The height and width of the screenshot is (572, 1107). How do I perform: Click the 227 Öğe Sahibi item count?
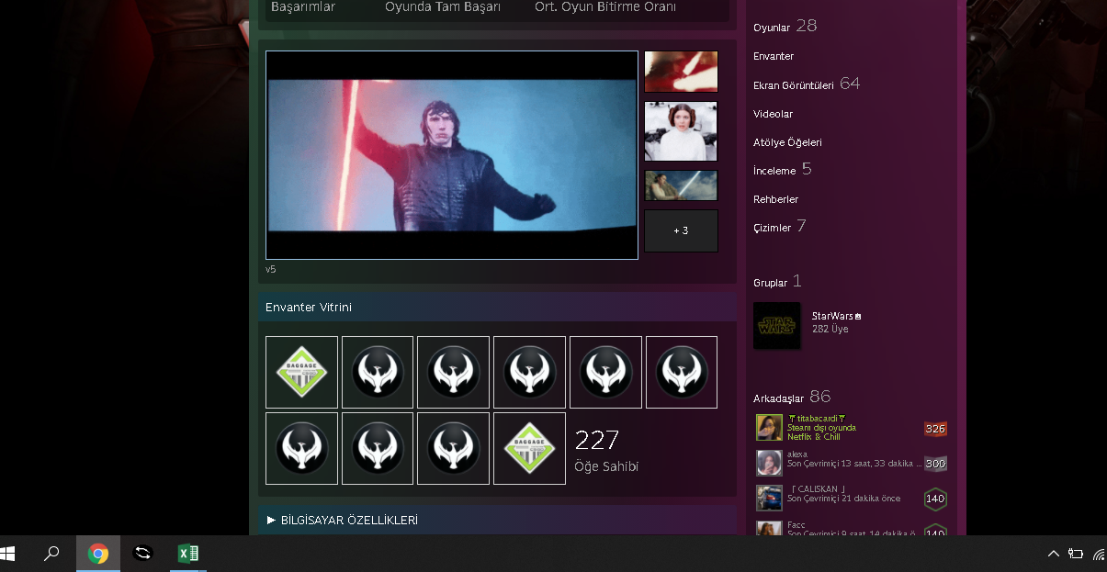click(x=606, y=452)
